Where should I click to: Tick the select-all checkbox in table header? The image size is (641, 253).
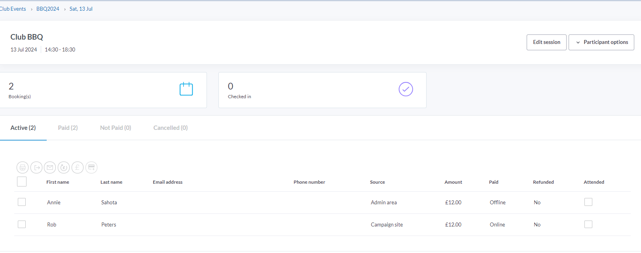22,182
